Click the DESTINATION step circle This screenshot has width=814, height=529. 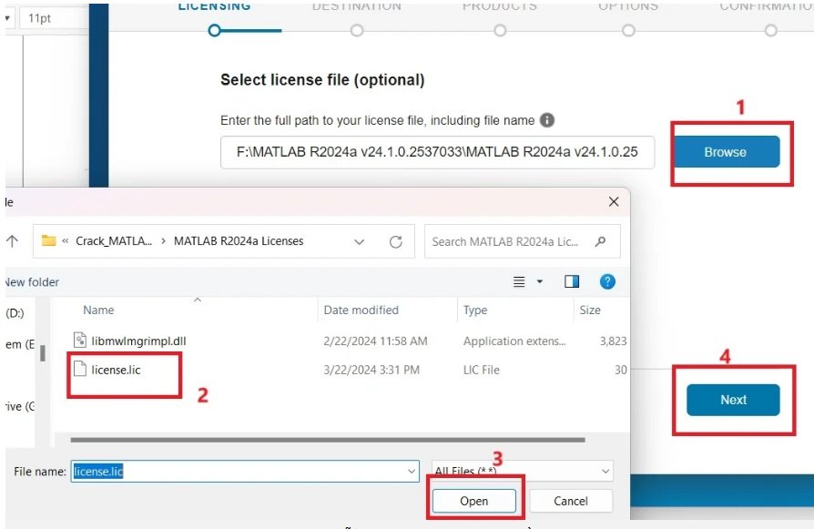pos(356,30)
